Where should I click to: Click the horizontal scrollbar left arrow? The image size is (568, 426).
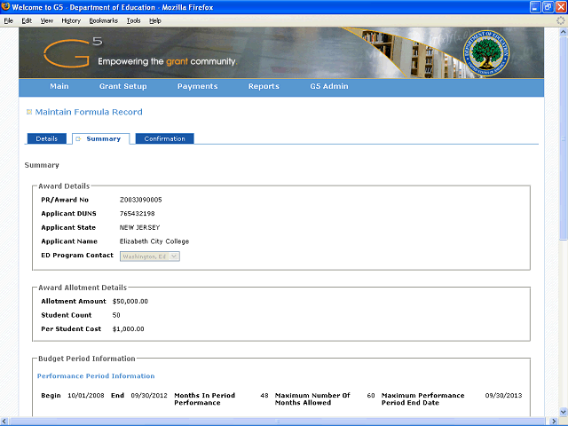pos(4,422)
